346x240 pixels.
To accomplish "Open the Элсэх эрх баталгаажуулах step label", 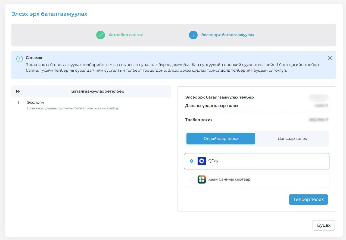I will click(x=228, y=35).
